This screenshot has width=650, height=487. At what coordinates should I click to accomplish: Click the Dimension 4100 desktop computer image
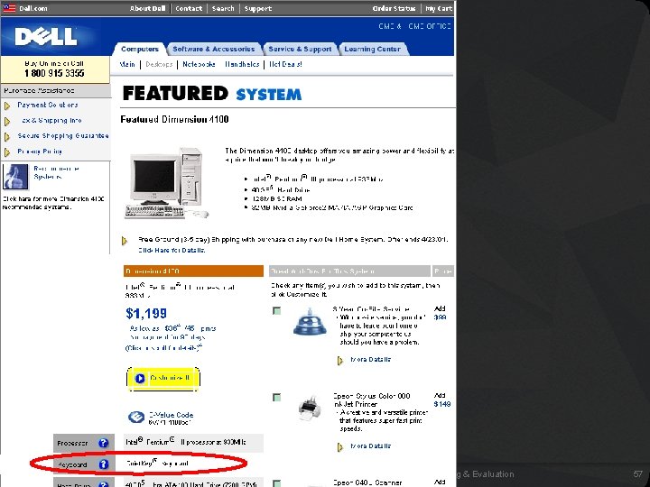tap(167, 183)
